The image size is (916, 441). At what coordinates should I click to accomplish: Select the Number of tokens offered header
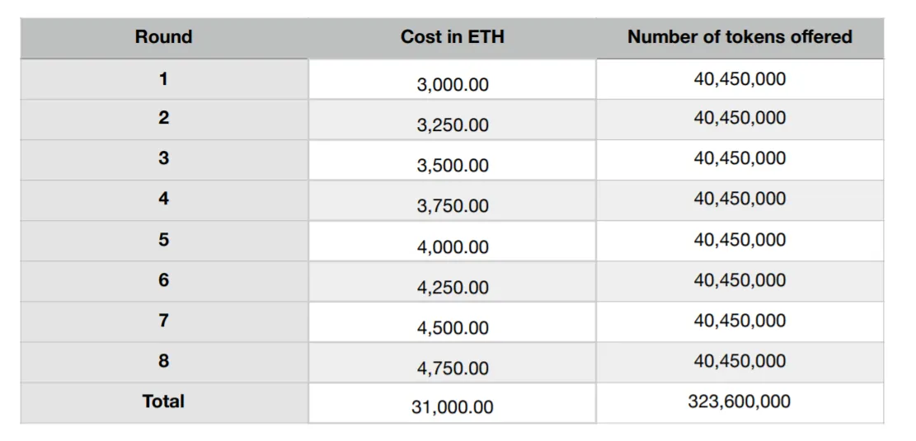740,38
